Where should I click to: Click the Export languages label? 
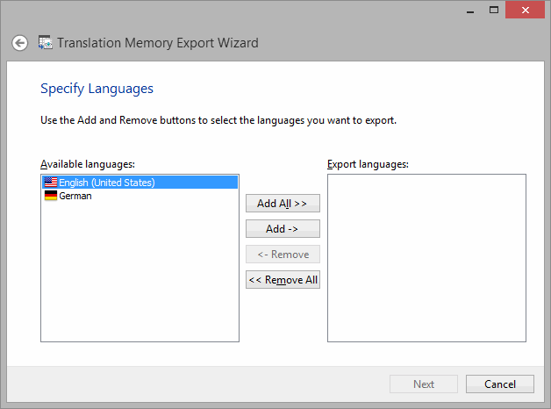click(x=368, y=164)
